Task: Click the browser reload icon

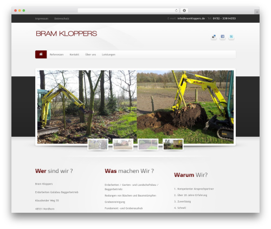Action: click(x=176, y=10)
